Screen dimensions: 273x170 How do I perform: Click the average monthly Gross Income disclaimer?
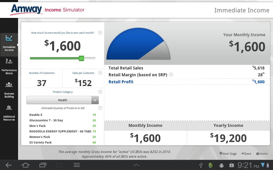(114, 154)
